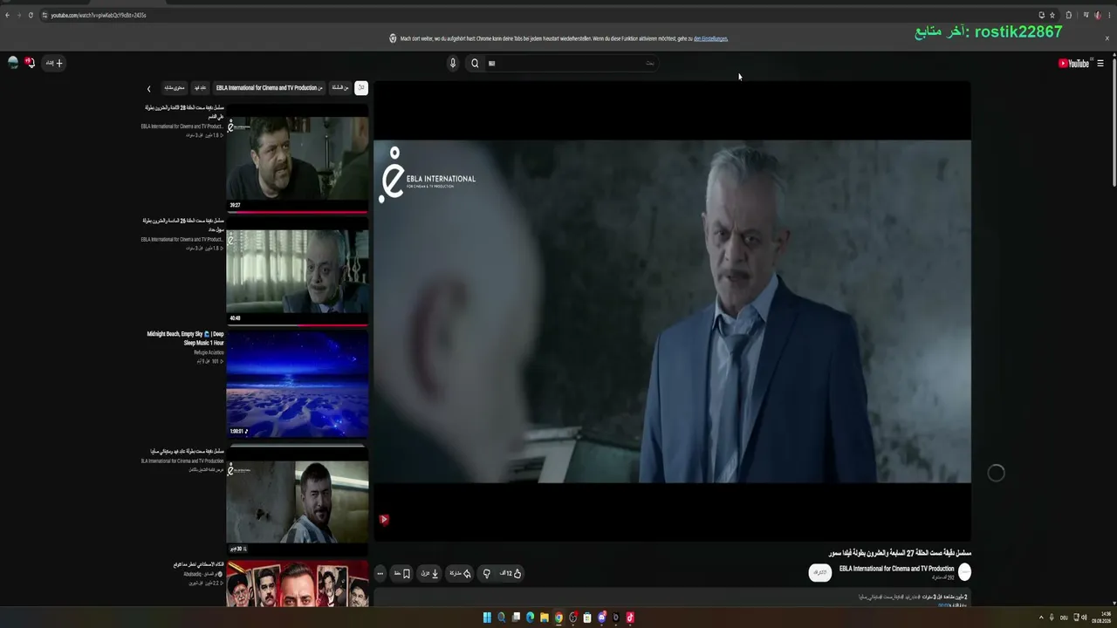Open Microsoft Edge from taskbar
Image resolution: width=1117 pixels, height=628 pixels.
coord(530,618)
